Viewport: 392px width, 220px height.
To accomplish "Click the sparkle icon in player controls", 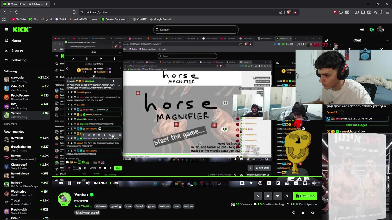I will point(251,183).
